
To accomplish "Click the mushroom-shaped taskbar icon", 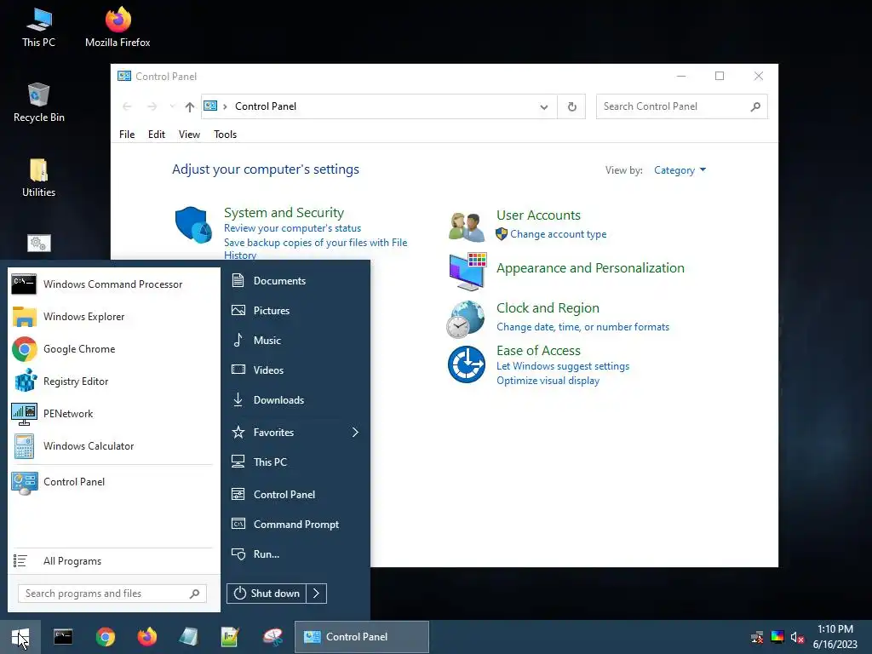I will (272, 637).
